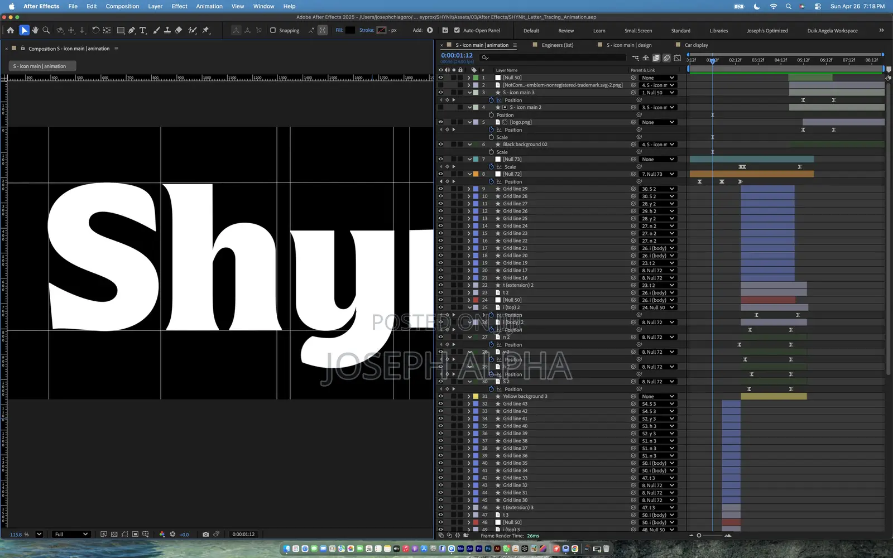Open the Animation menu
The height and width of the screenshot is (558, 893).
209,6
